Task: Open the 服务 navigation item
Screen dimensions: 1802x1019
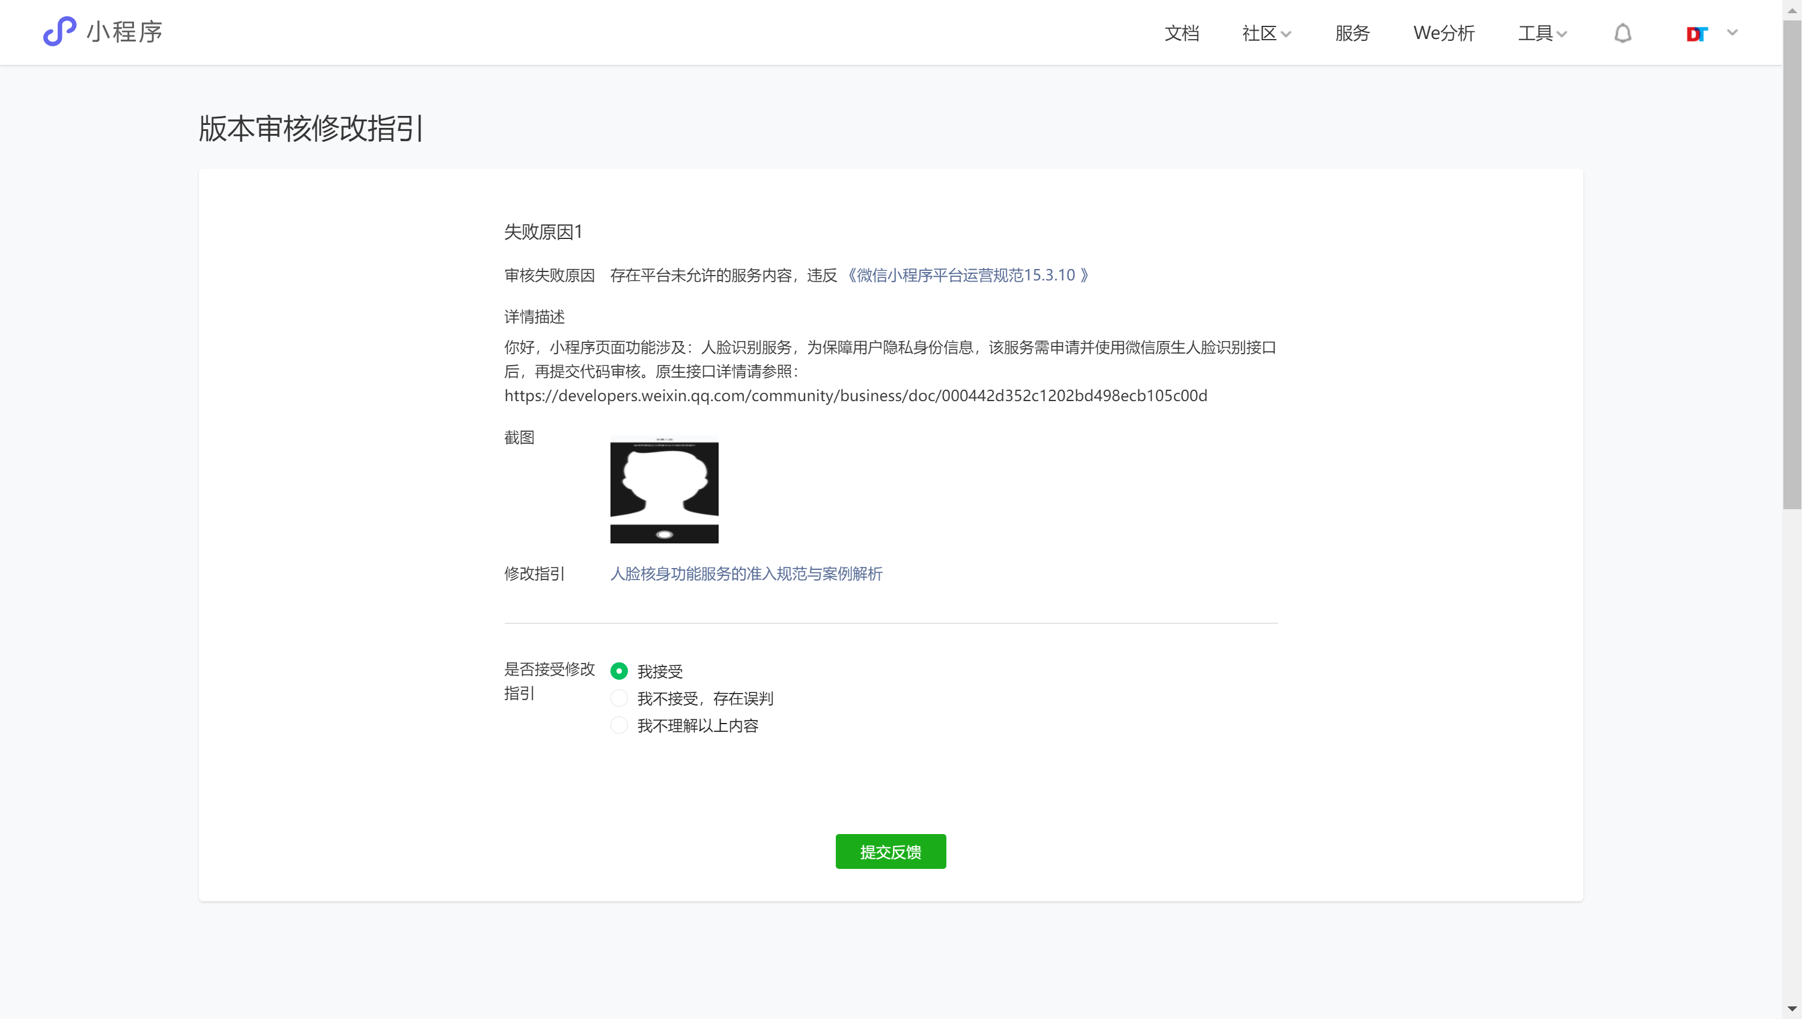Action: [1352, 33]
